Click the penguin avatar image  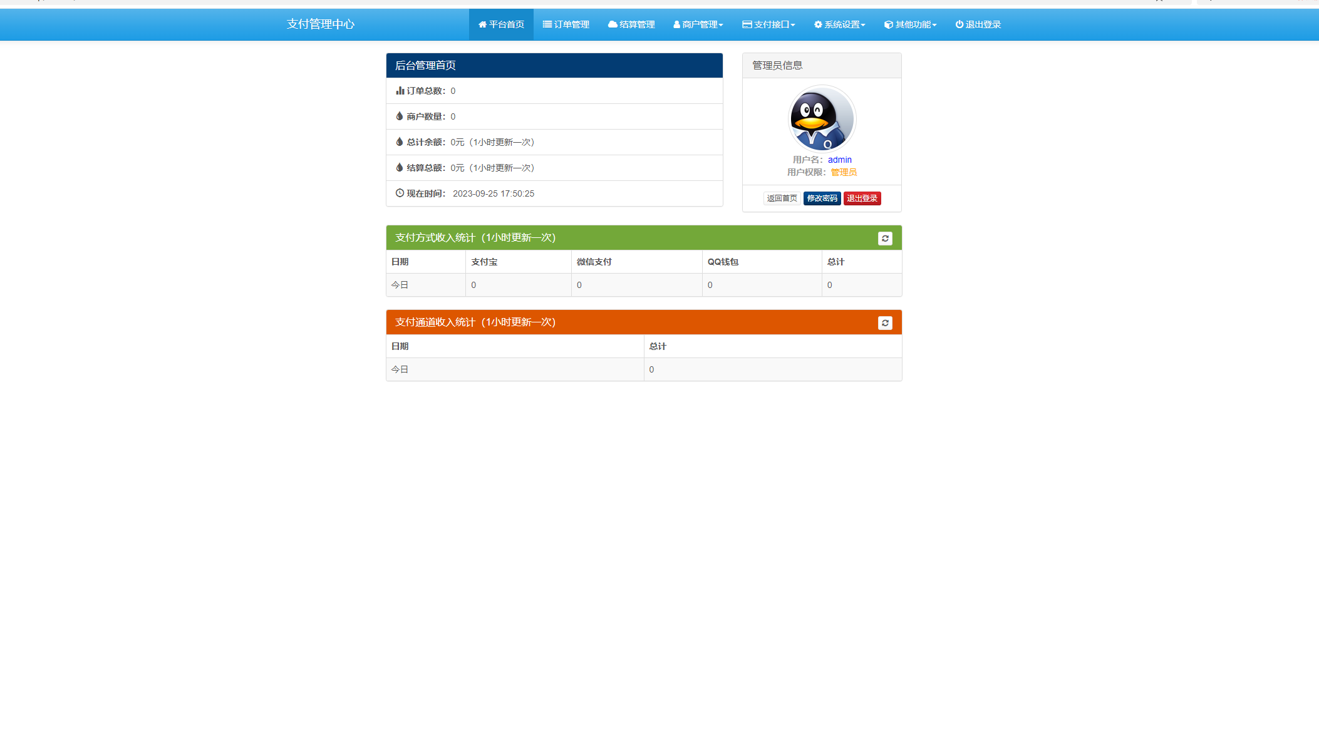[822, 118]
